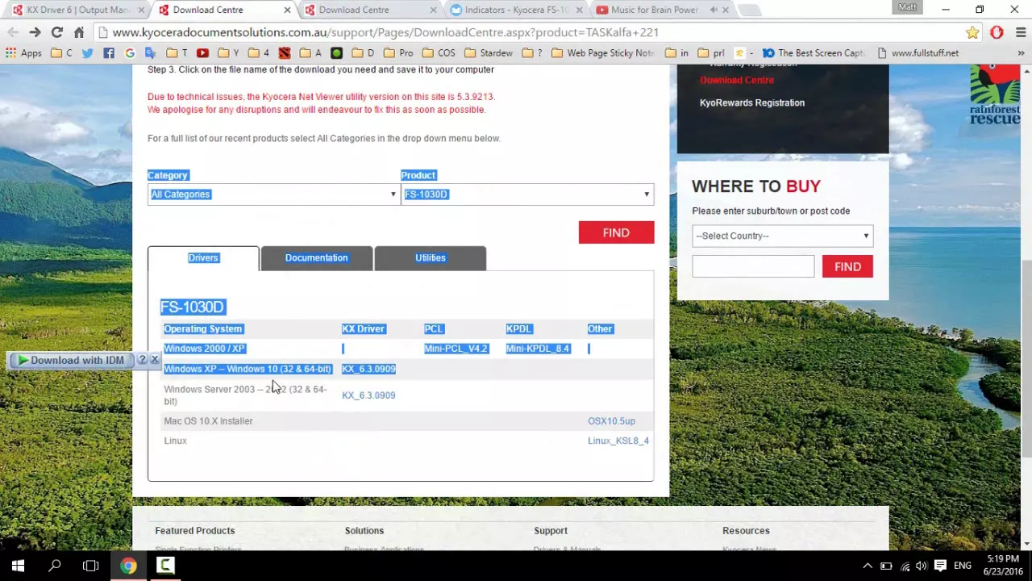Viewport: 1032px width, 581px height.
Task: Switch to the Utilities tab
Action: (430, 258)
